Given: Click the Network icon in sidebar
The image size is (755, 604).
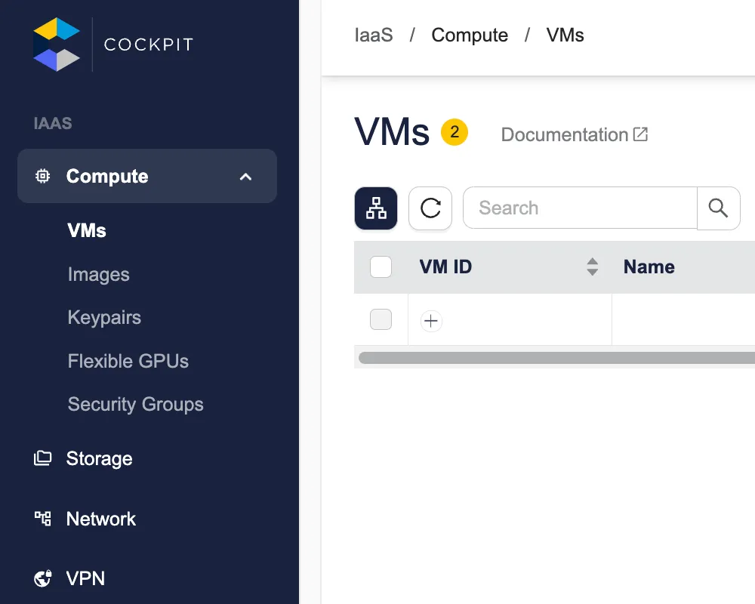Looking at the screenshot, I should point(43,519).
